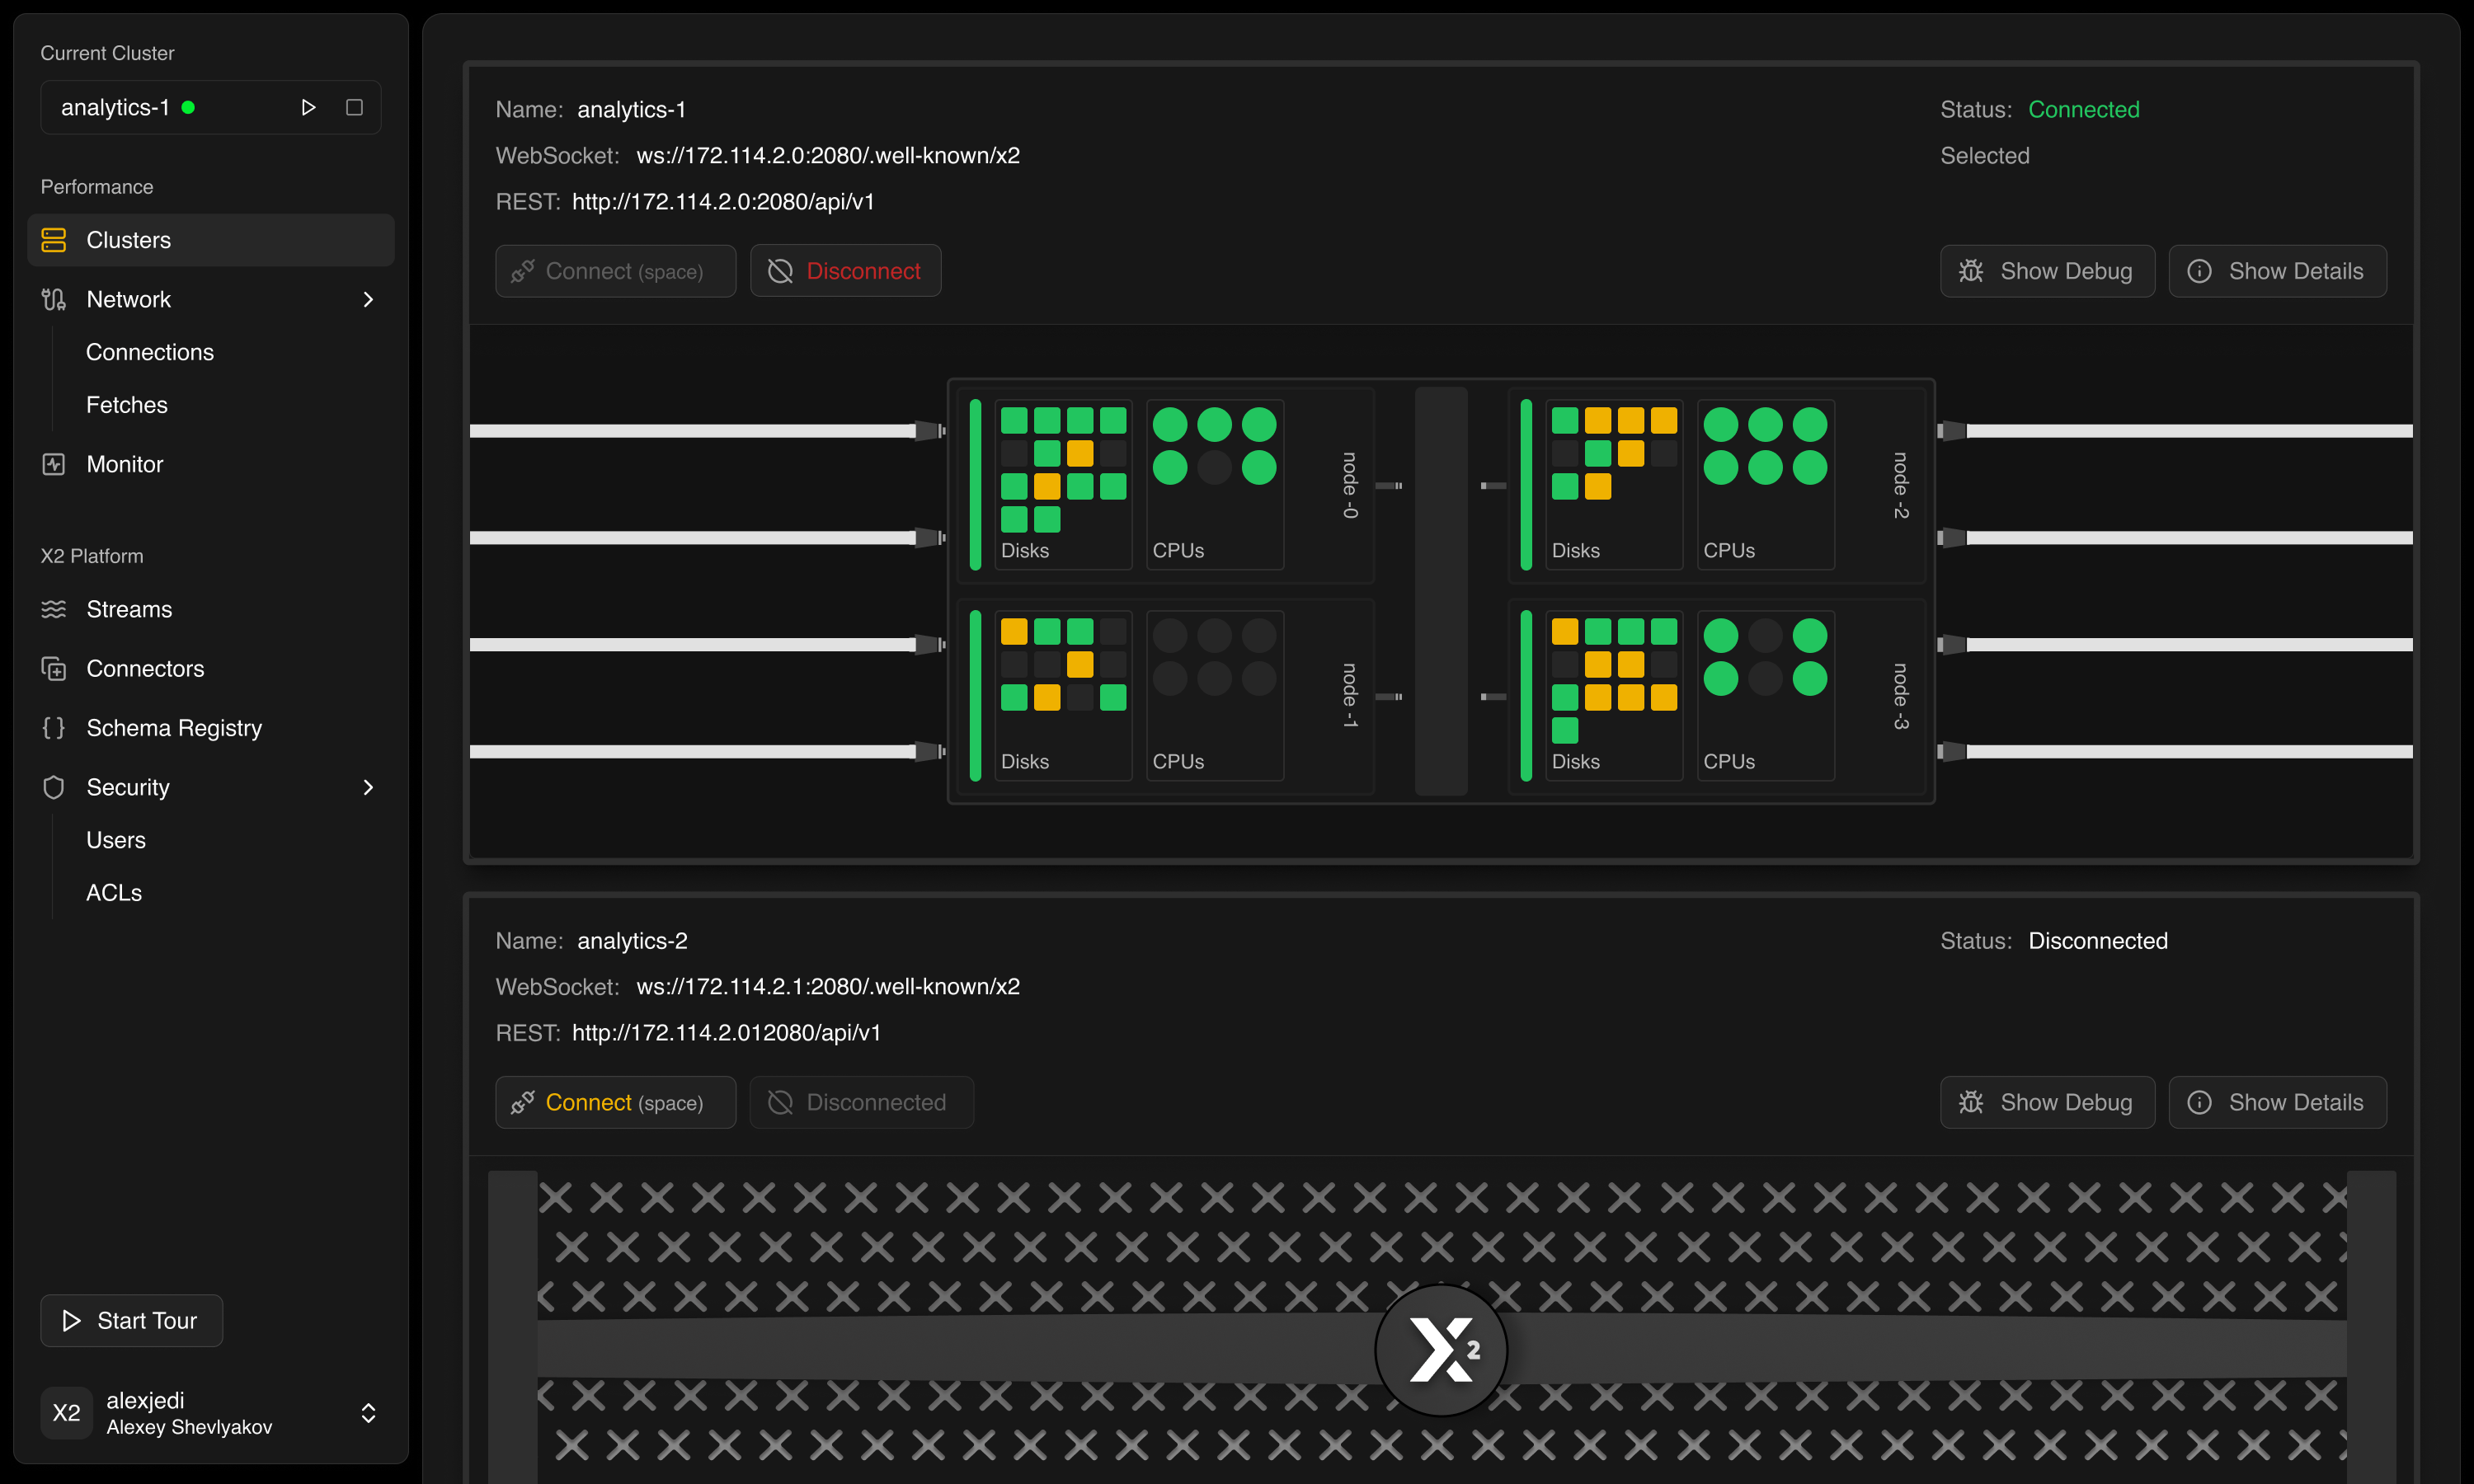Click the Connectors icon under X2 Platform
This screenshot has width=2474, height=1484.
pos(54,668)
